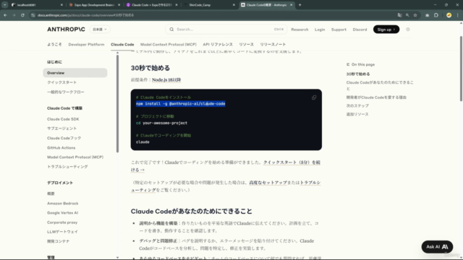Open Amazon Bedrock sidebar item
The width and height of the screenshot is (463, 260).
(63, 204)
